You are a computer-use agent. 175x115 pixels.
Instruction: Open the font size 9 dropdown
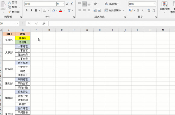[x=63, y=4]
